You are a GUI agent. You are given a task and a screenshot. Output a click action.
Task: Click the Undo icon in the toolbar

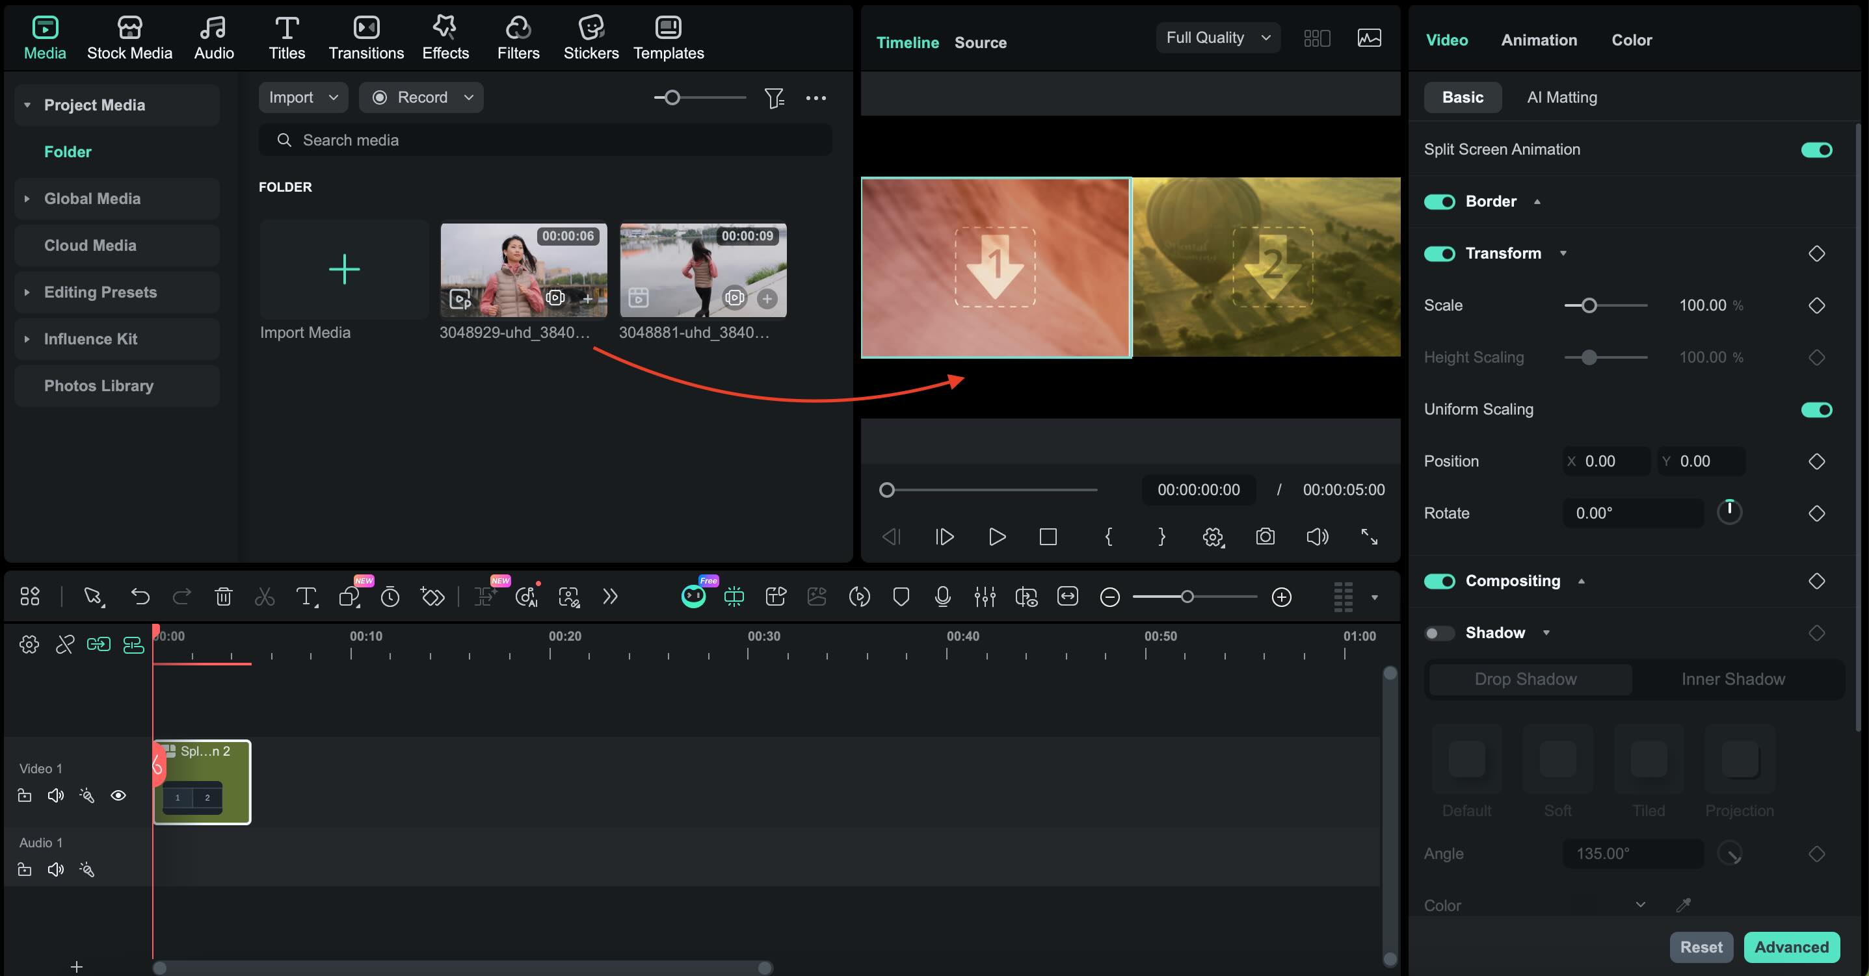140,596
